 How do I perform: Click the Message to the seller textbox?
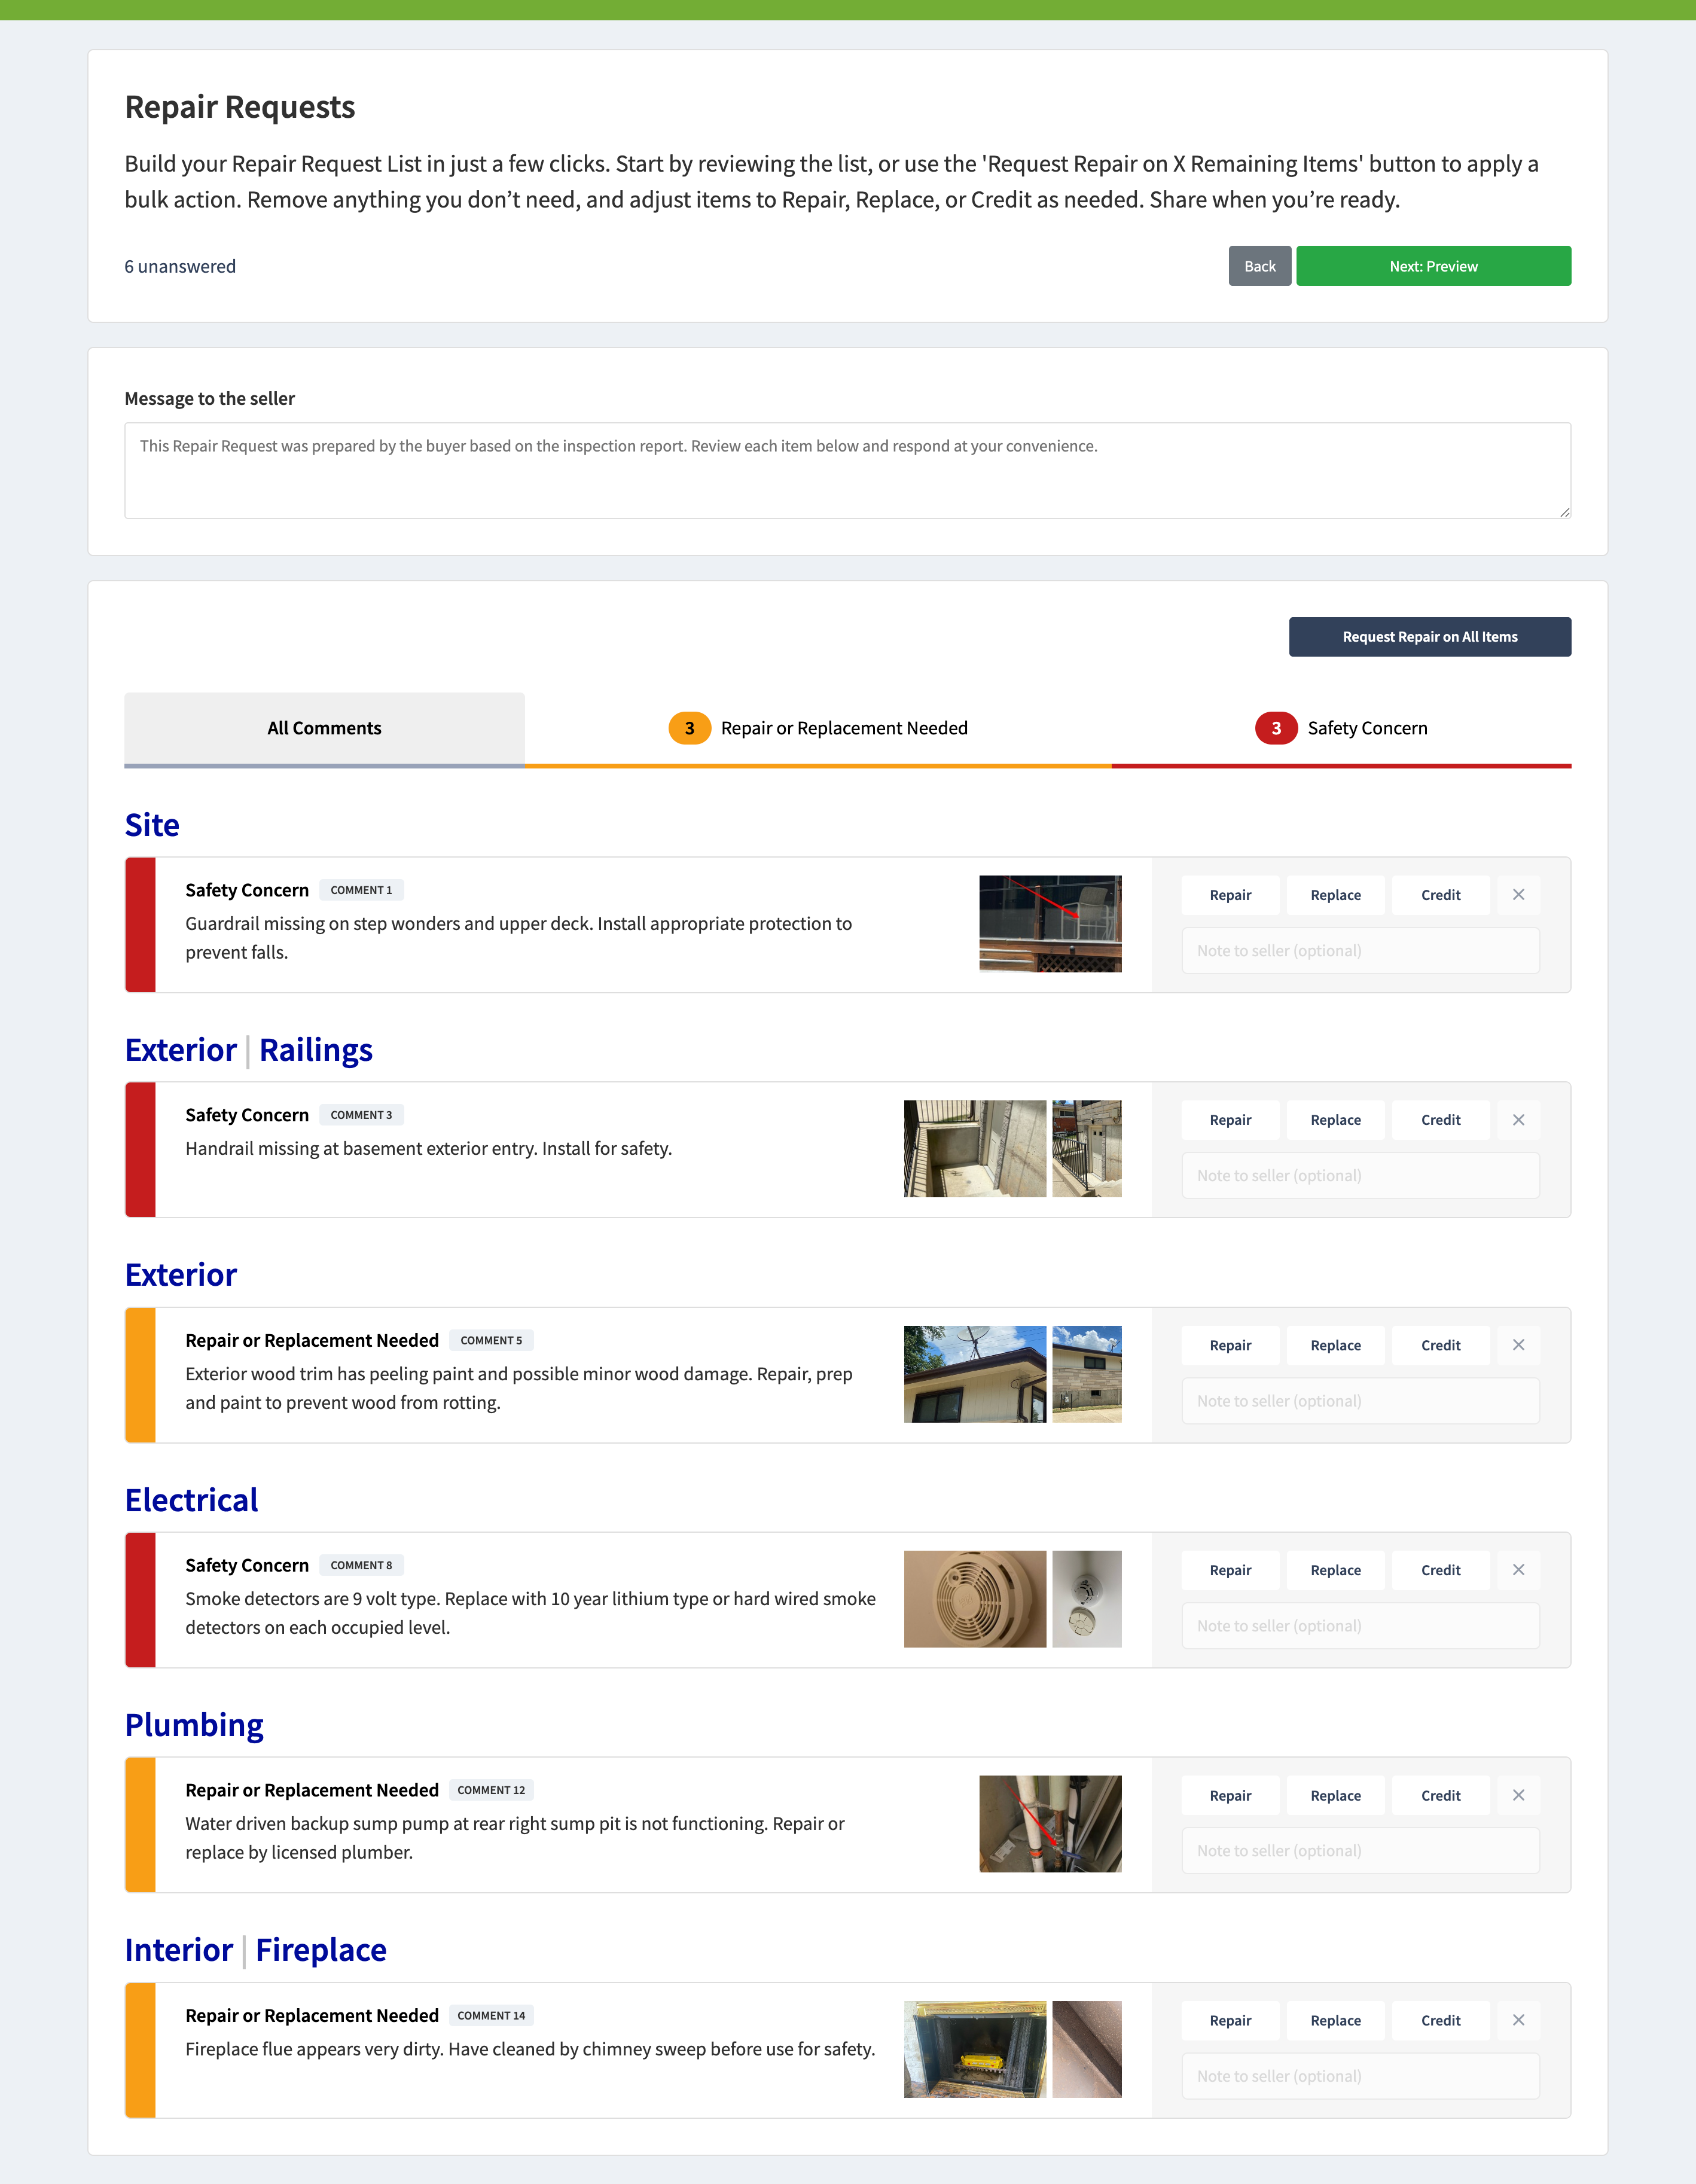pyautogui.click(x=847, y=470)
